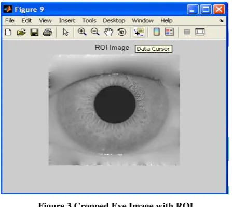Open the Insert menu
Screen dimensions: 232x207
pyautogui.click(x=67, y=21)
